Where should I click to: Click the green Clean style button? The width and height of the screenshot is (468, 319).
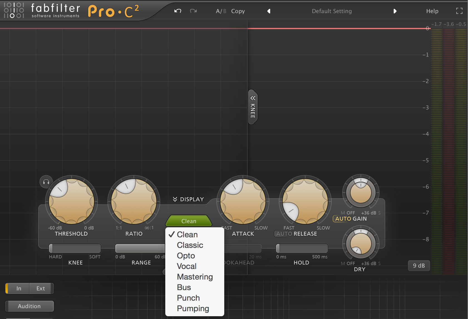coord(189,221)
